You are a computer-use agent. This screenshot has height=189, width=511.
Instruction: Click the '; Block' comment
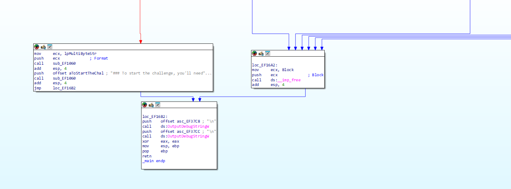click(316, 75)
